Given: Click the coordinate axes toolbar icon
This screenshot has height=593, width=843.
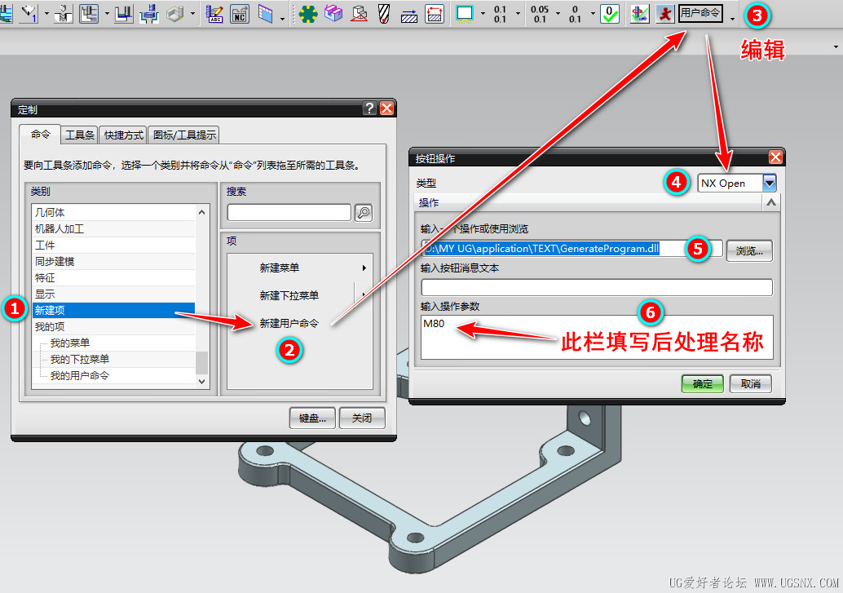Looking at the screenshot, I should point(640,13).
